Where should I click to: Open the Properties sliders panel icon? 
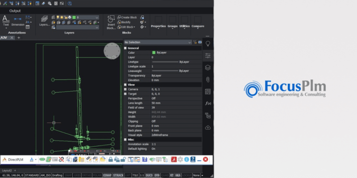tap(208, 55)
